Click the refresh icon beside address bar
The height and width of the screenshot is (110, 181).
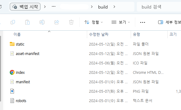click(x=1, y=7)
